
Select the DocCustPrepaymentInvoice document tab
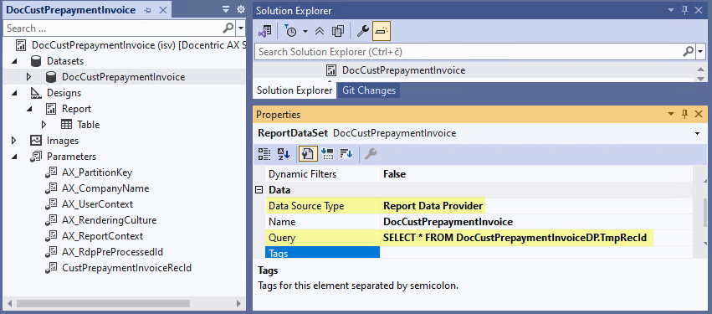click(71, 10)
